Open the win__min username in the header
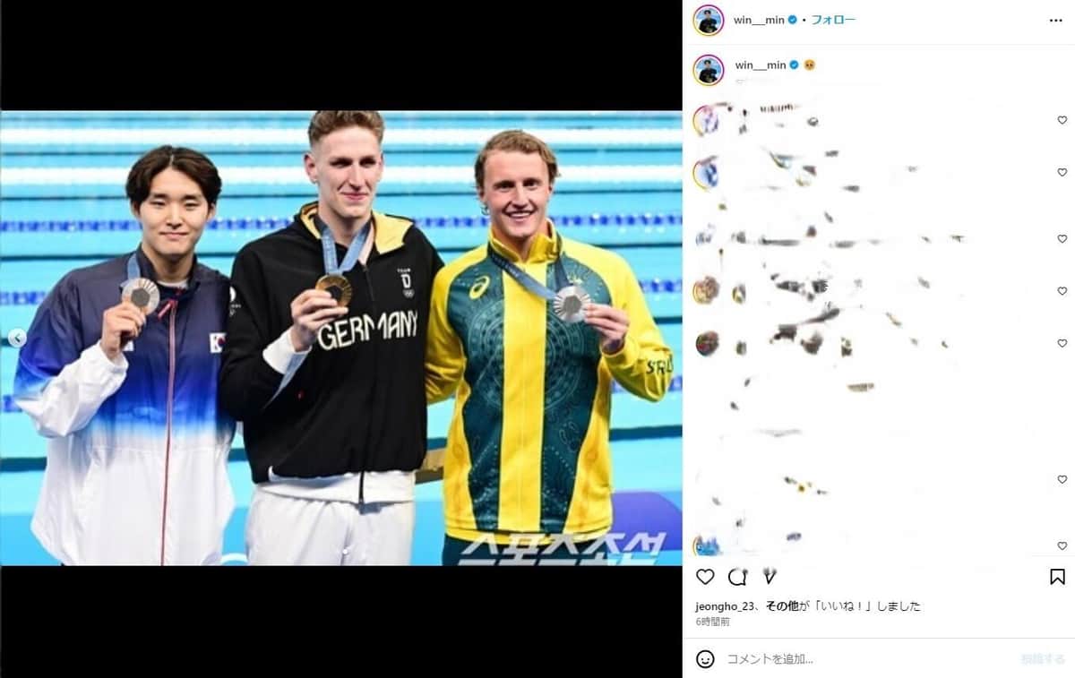The height and width of the screenshot is (678, 1075). tap(760, 20)
